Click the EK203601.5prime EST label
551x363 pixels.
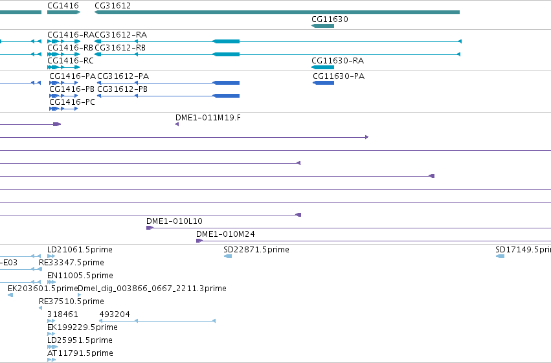[43, 289]
